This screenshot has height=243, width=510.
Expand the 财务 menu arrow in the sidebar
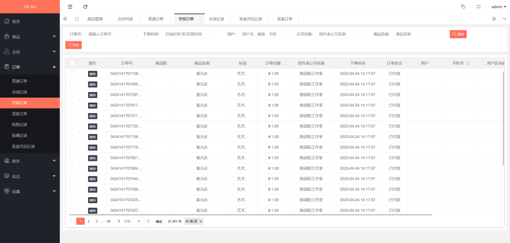54,161
